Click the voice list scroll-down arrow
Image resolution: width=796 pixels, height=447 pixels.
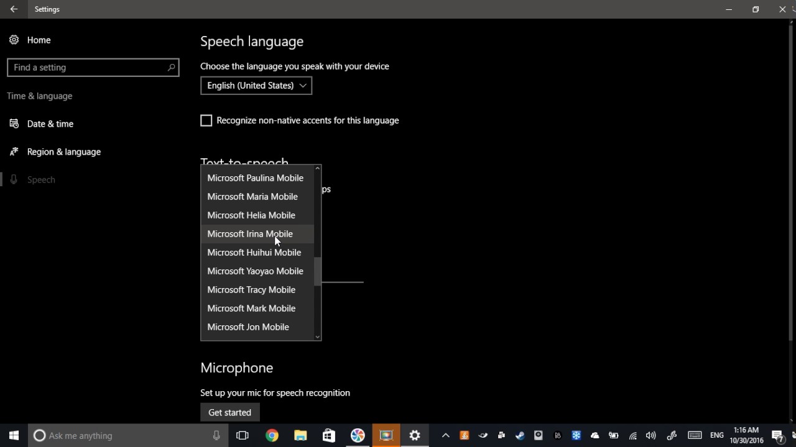pyautogui.click(x=318, y=337)
